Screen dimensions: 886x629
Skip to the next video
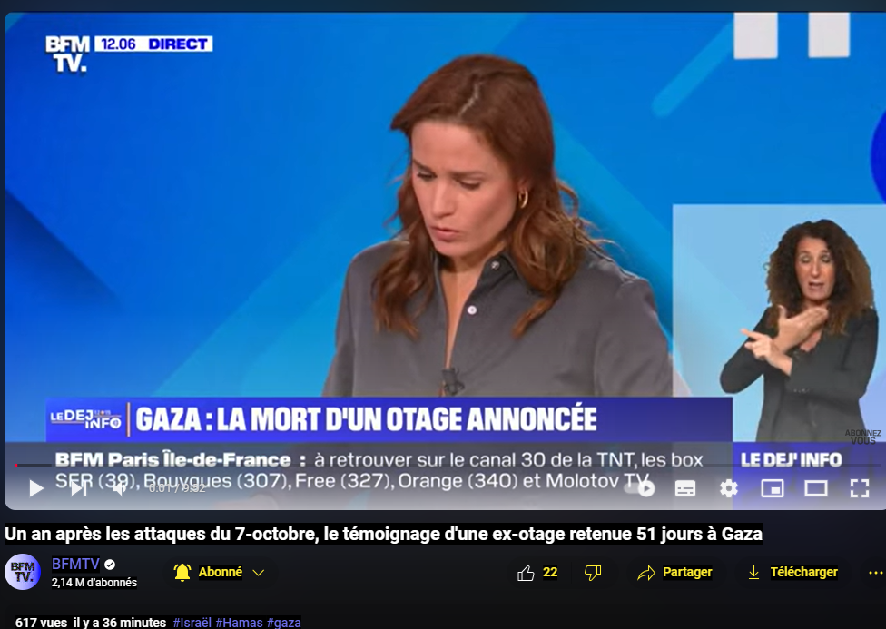pyautogui.click(x=79, y=488)
